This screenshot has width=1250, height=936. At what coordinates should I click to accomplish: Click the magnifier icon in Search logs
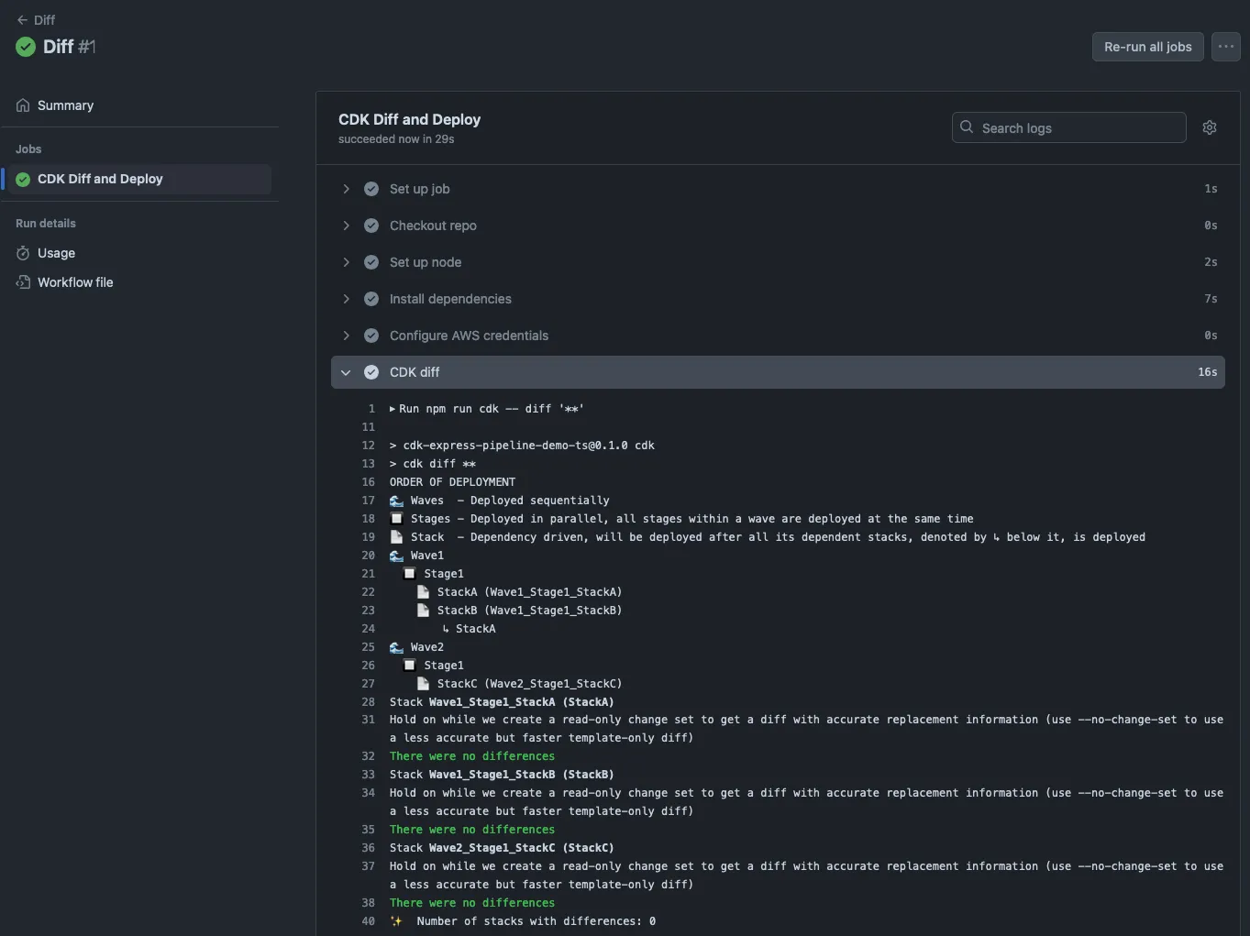(967, 127)
